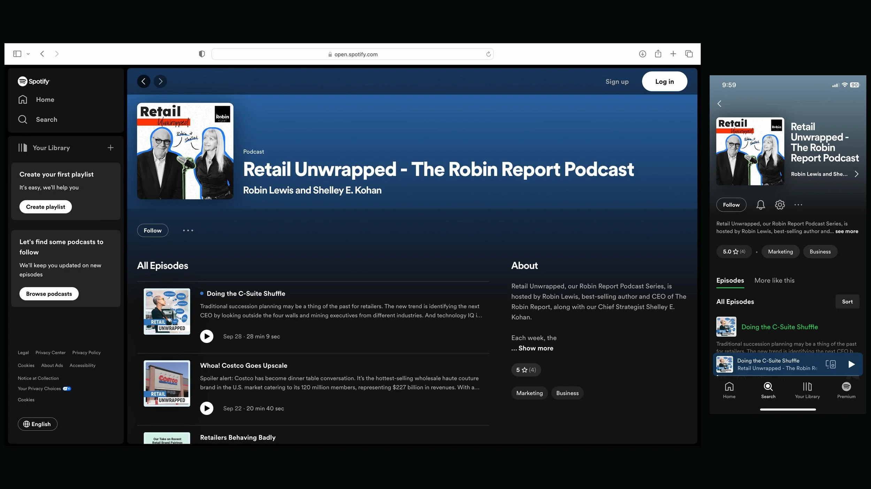Show Safari tab overview
This screenshot has height=489, width=871.
(689, 54)
